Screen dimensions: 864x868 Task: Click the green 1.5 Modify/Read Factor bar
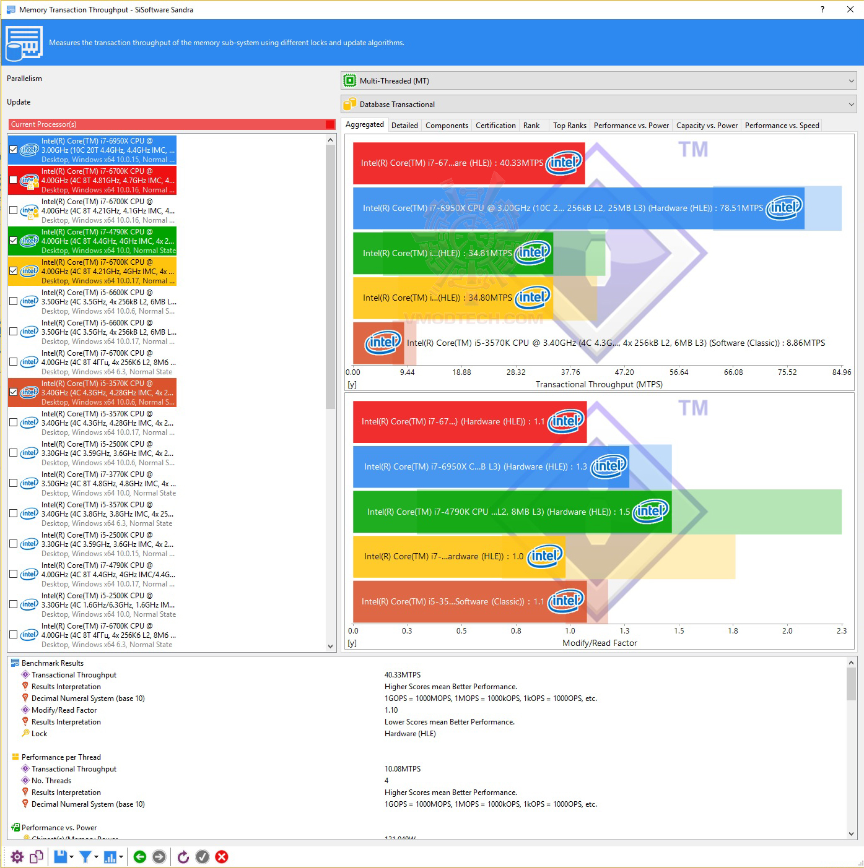[x=512, y=512]
